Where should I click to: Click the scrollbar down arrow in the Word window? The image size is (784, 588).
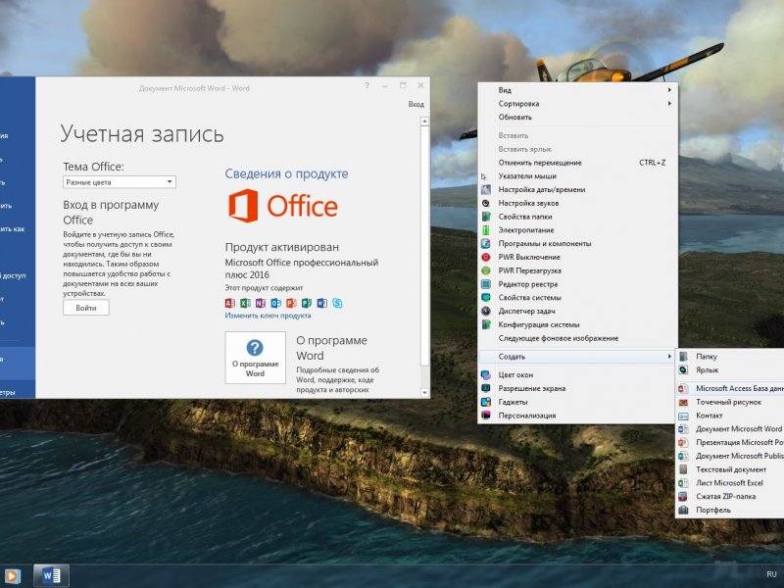pos(424,393)
